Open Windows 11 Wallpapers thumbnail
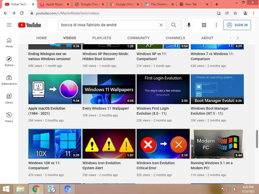The width and height of the screenshot is (259, 194). (109, 89)
